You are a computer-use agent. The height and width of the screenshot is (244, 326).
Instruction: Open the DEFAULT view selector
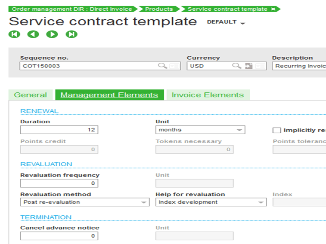click(x=226, y=22)
